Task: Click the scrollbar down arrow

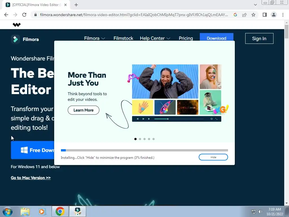Action: [x=286, y=203]
